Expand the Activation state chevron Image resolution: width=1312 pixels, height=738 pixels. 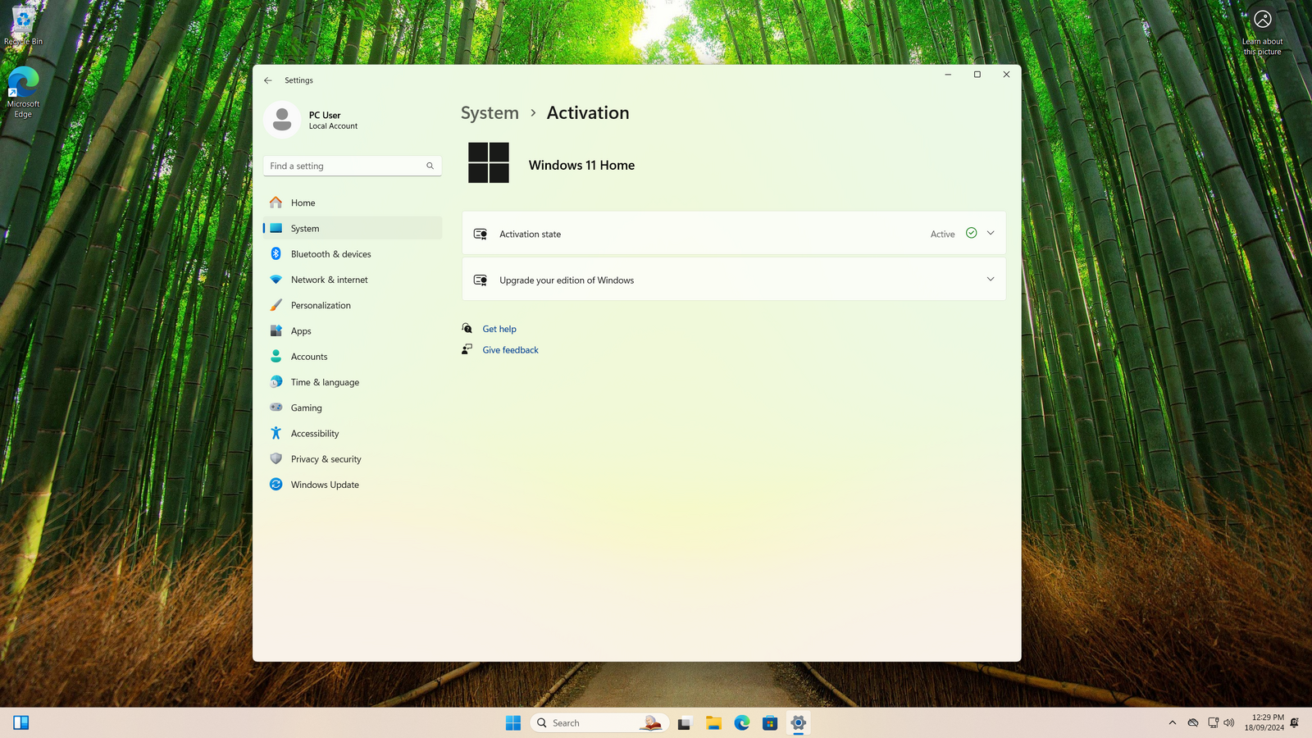tap(991, 234)
